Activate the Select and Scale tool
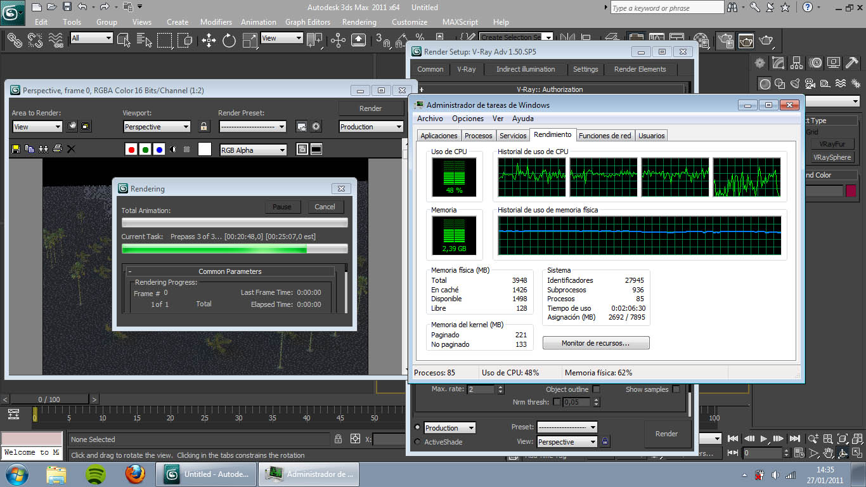The height and width of the screenshot is (487, 866). [x=250, y=41]
